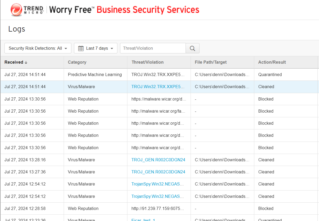Viewport: 319px width, 221px height.
Task: Click the magnifying glass search button
Action: [192, 48]
